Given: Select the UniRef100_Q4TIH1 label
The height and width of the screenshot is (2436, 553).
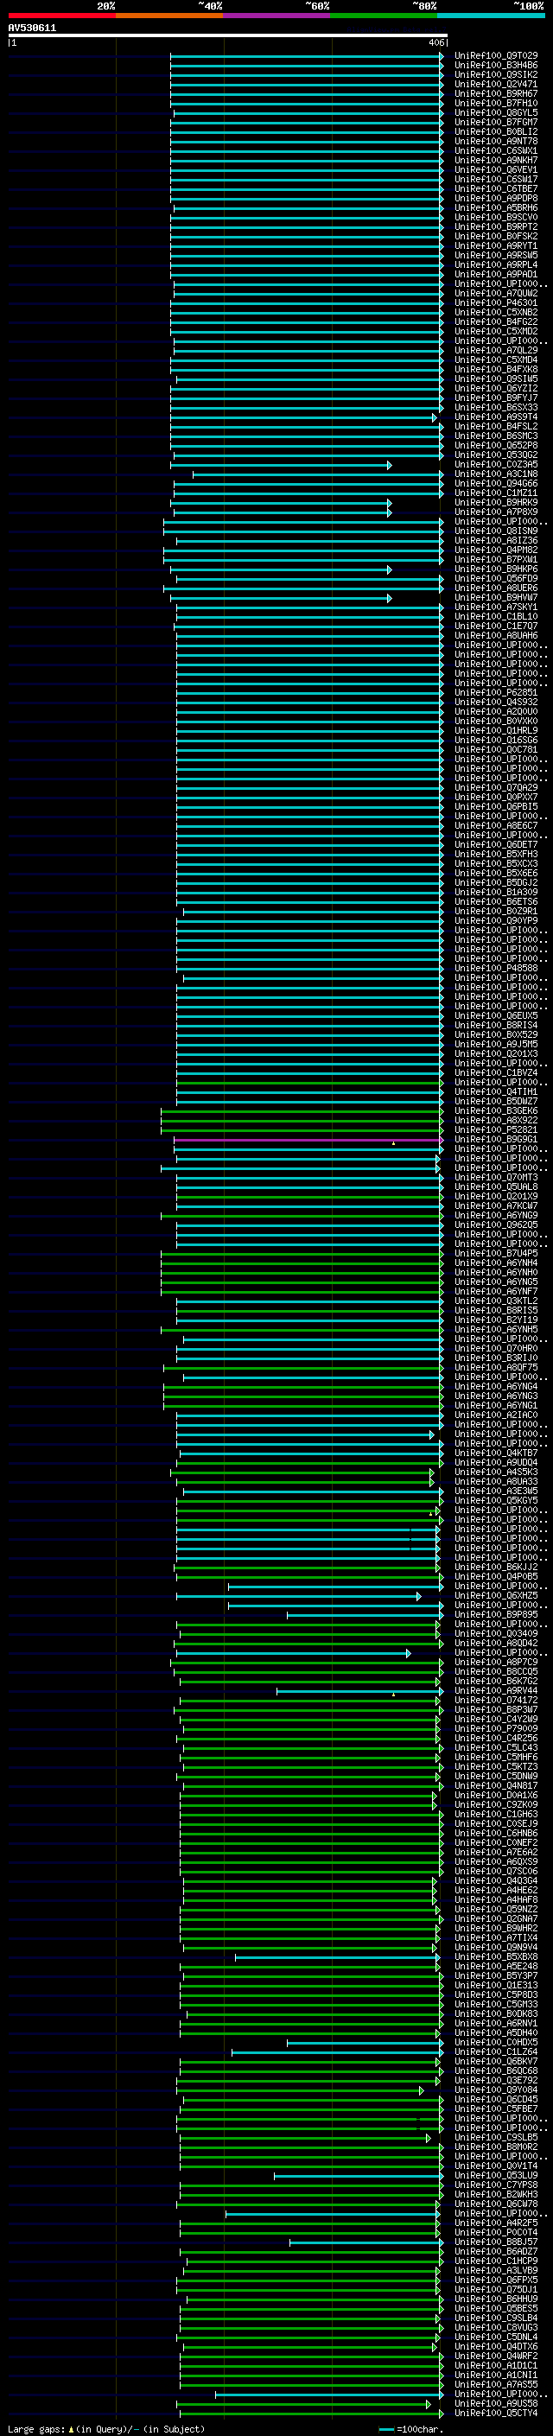Looking at the screenshot, I should point(496,1092).
